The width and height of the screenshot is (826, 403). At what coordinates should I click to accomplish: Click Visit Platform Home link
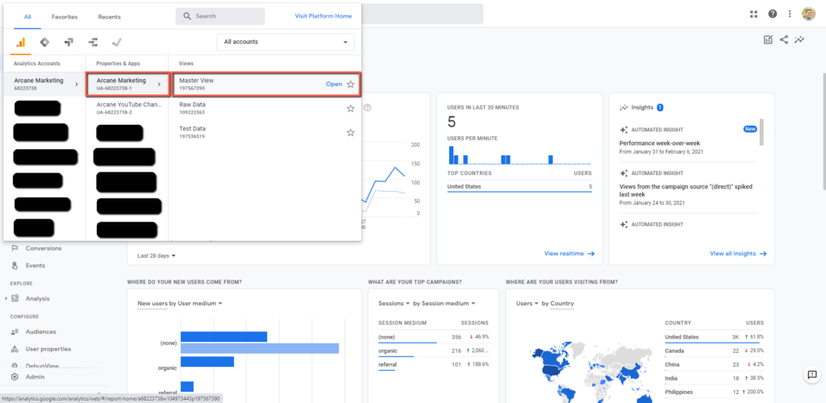coord(323,16)
